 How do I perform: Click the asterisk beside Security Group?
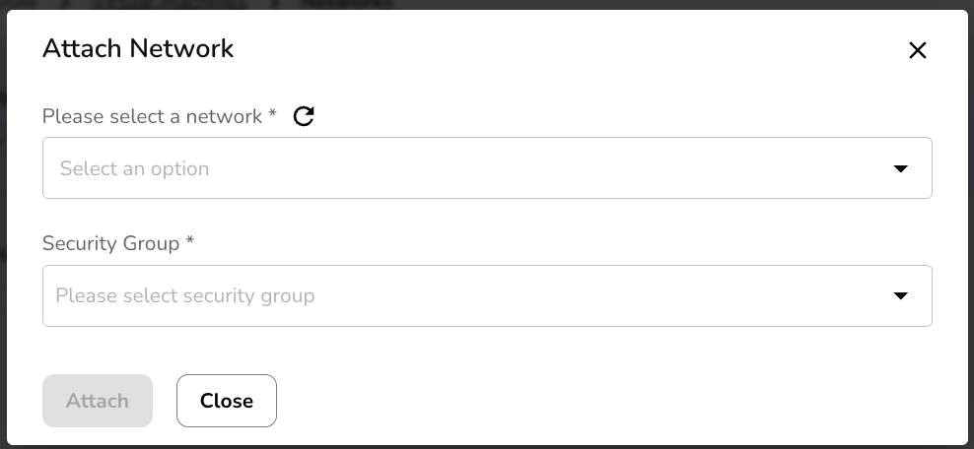pos(189,242)
